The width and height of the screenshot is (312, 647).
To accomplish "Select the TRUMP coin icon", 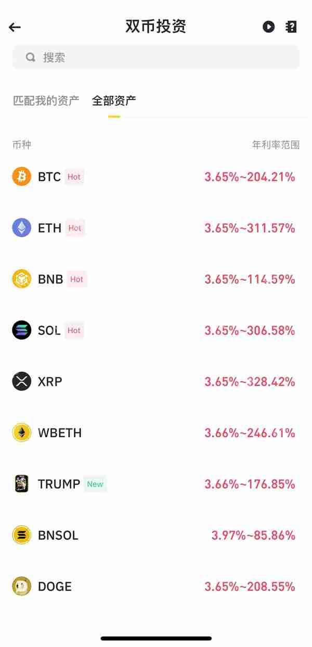I will pyautogui.click(x=21, y=484).
